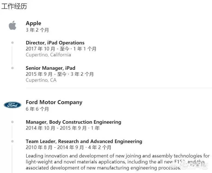The image size is (212, 173).
Task: Click the Apple 3 年 2 个月 duration
Action: tap(37, 30)
